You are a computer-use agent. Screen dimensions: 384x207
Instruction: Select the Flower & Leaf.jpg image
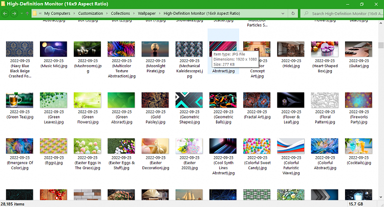291,100
